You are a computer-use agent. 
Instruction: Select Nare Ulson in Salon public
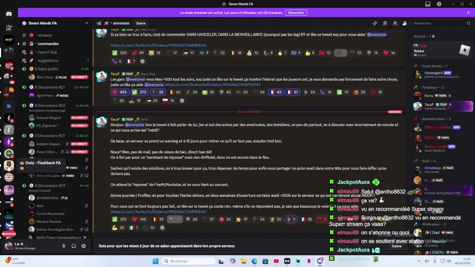coord(59,77)
